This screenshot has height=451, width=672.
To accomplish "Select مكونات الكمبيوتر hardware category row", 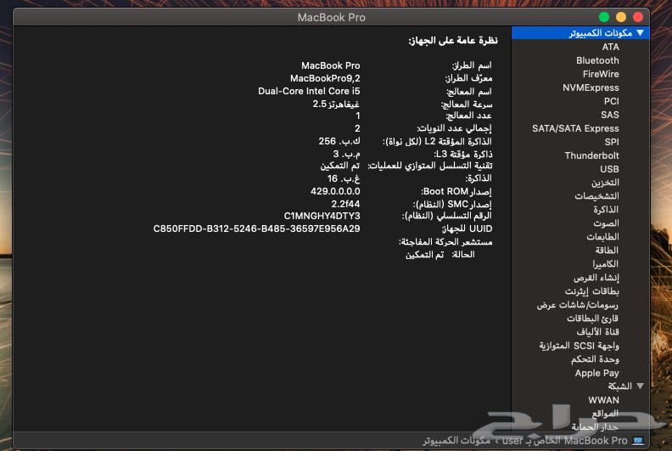I will [580, 33].
